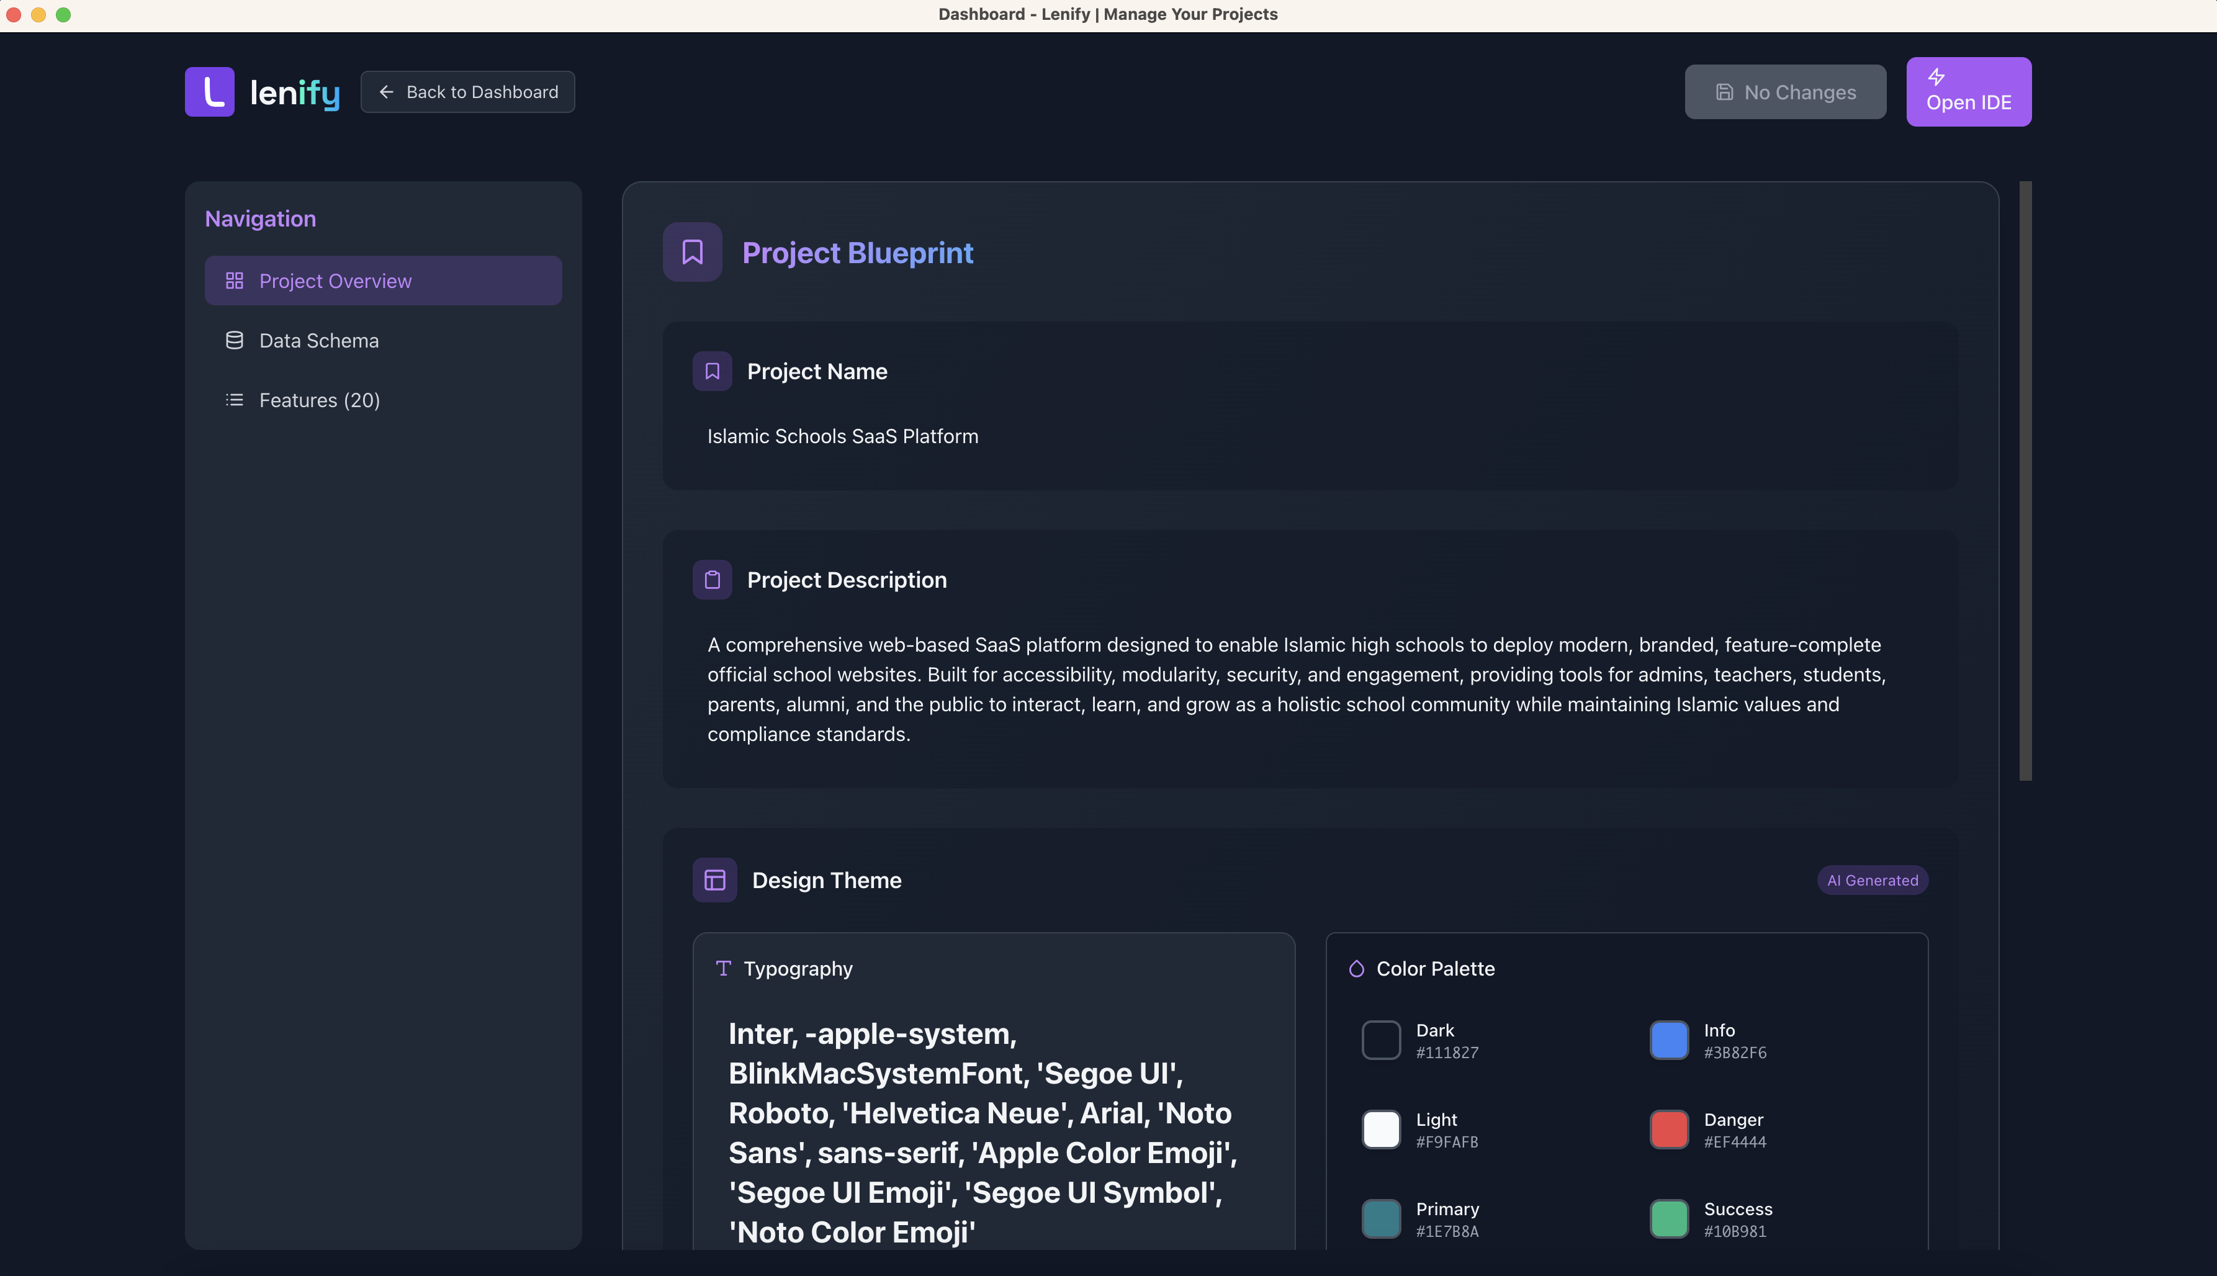Viewport: 2217px width, 1276px height.
Task: Click the Color Palette droplet icon
Action: tap(1357, 968)
